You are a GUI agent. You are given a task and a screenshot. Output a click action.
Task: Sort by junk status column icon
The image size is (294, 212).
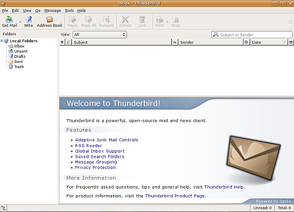point(246,42)
